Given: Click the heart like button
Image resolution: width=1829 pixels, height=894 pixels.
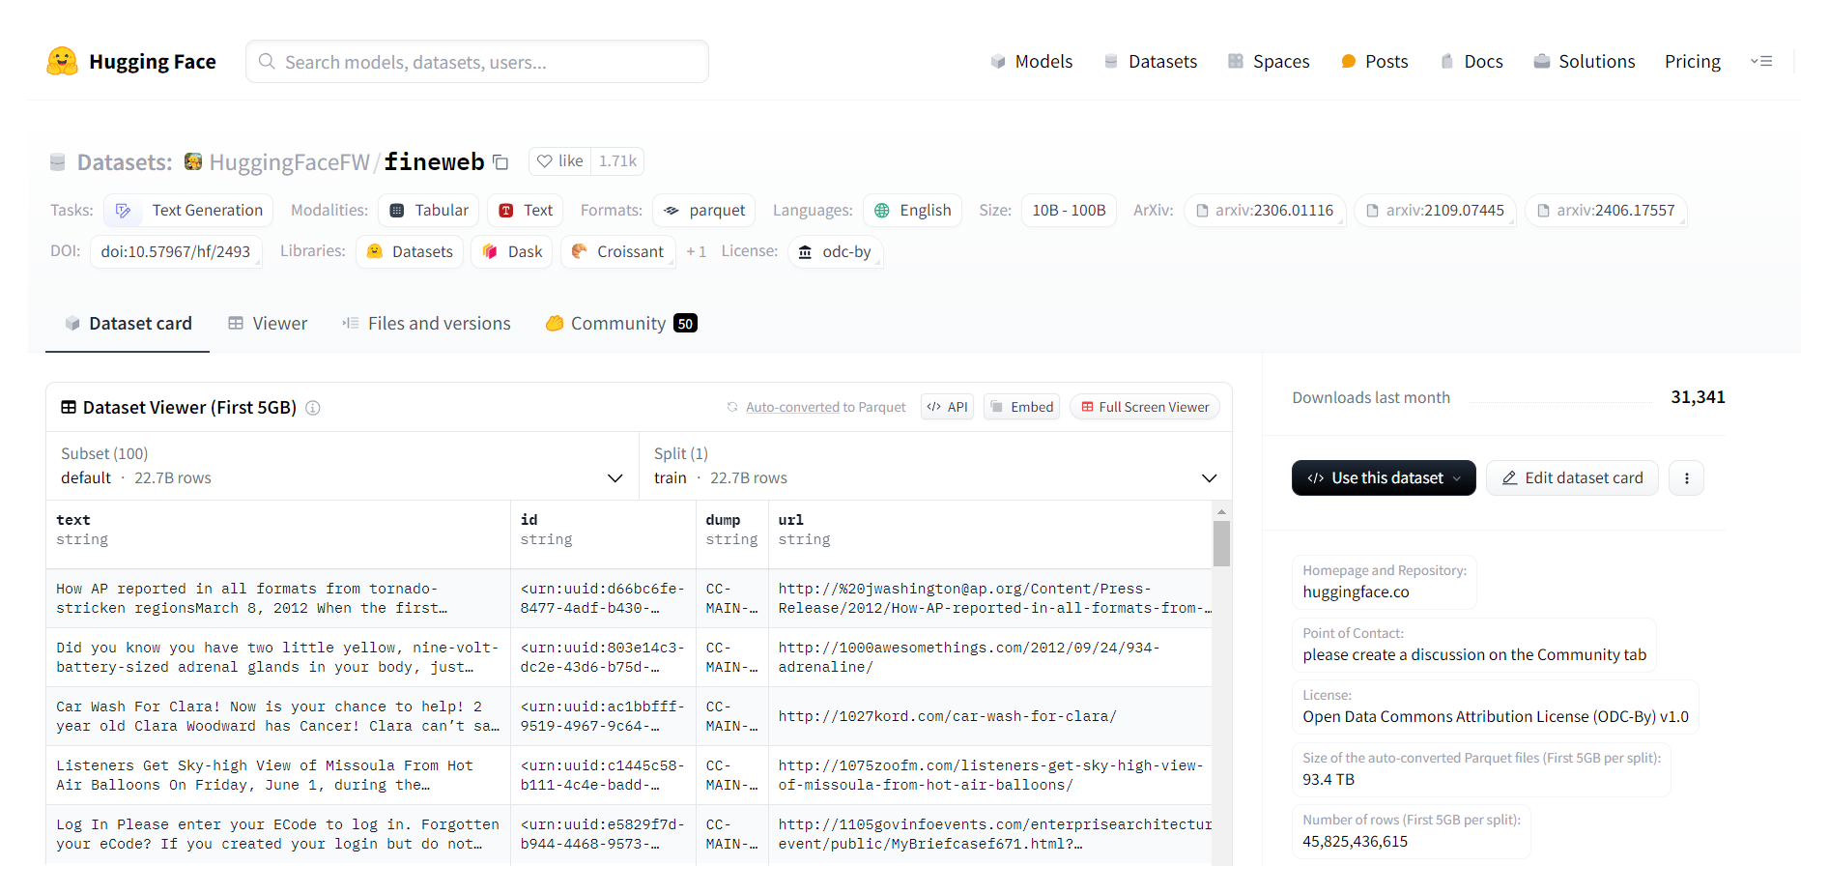Looking at the screenshot, I should (x=560, y=161).
